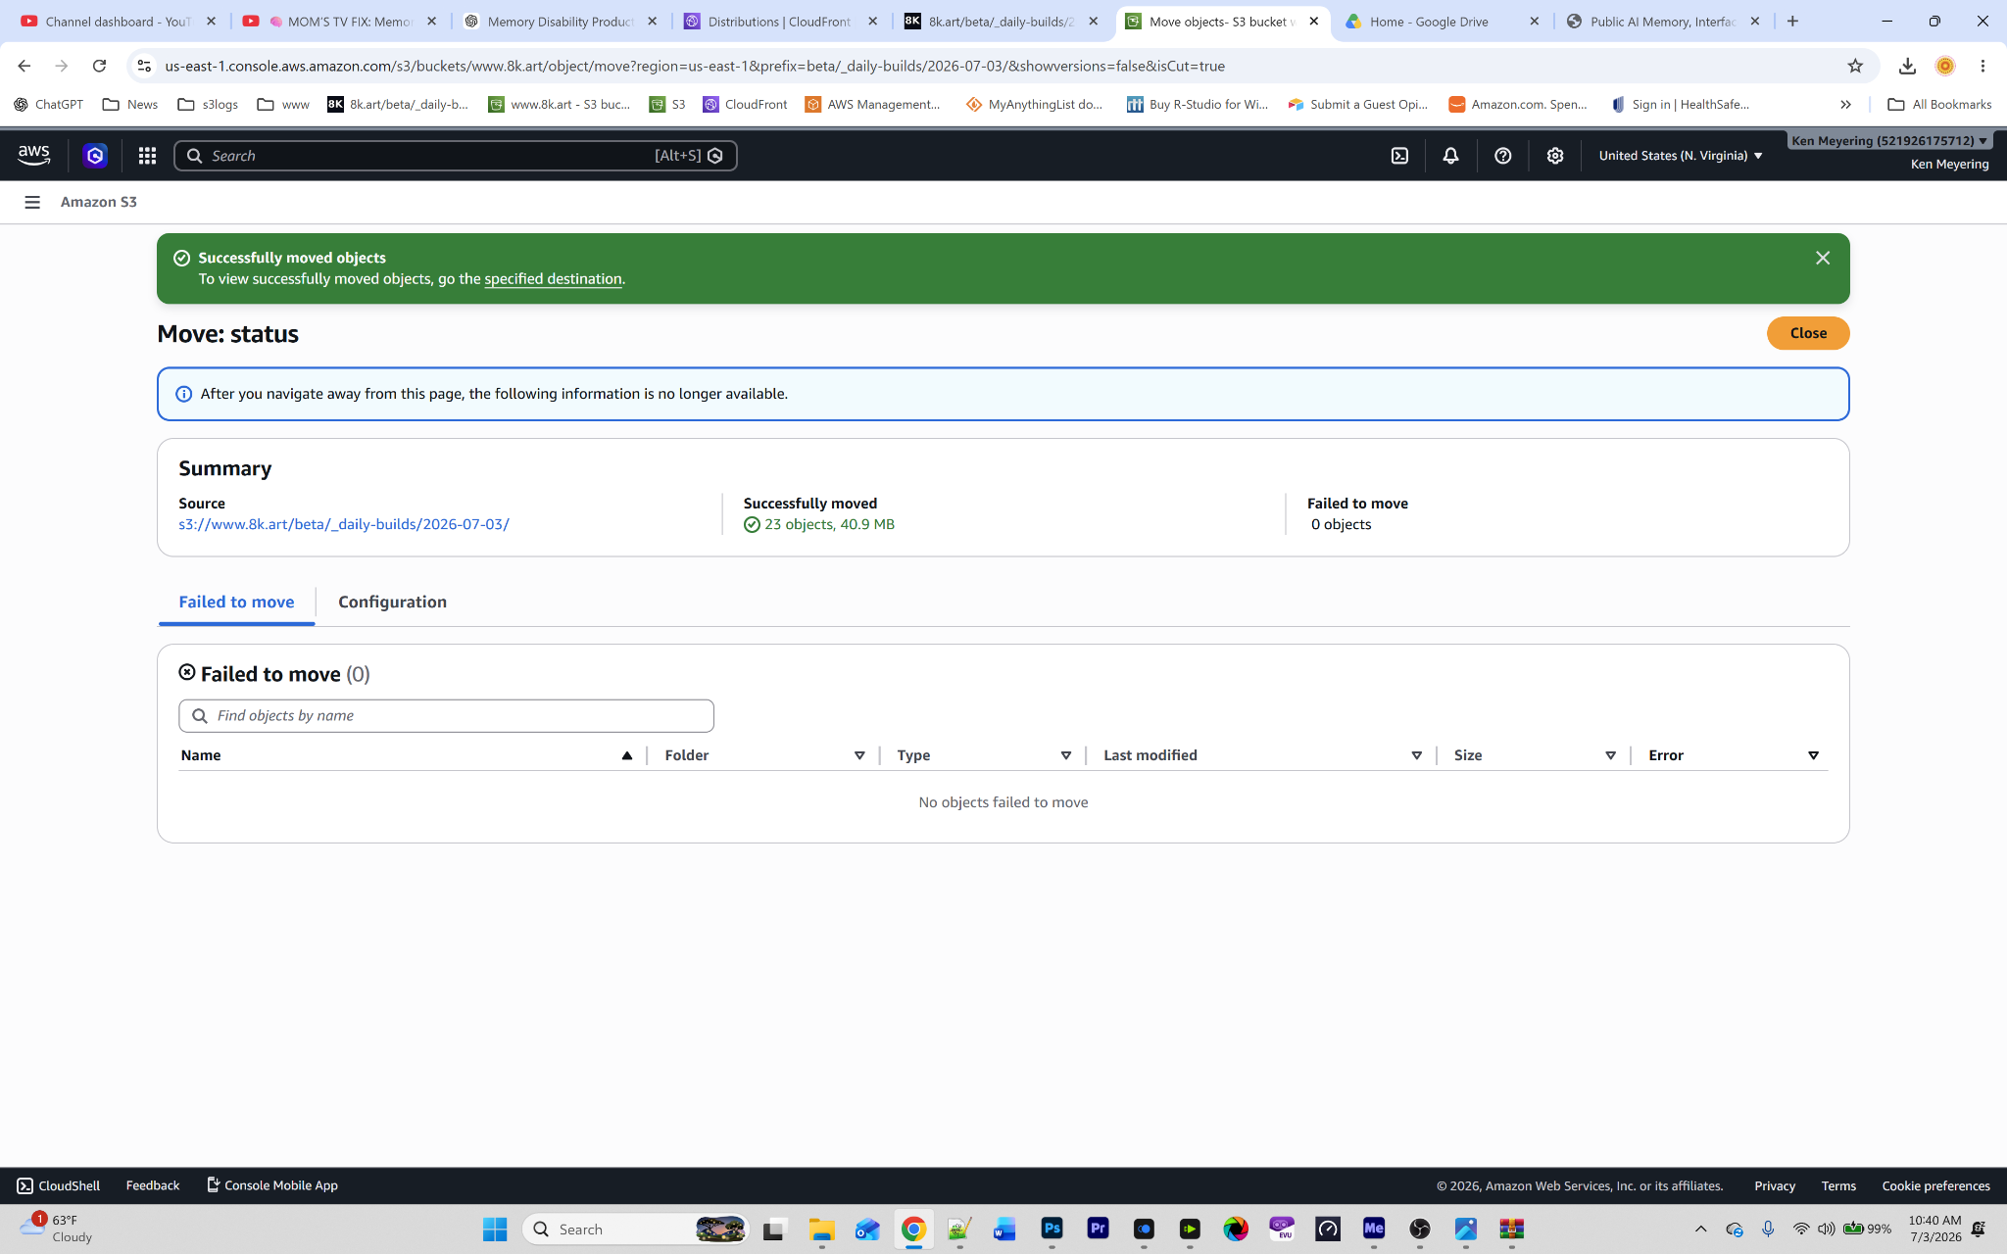Open Cookie preferences in the footer
The height and width of the screenshot is (1254, 2007).
1935,1185
